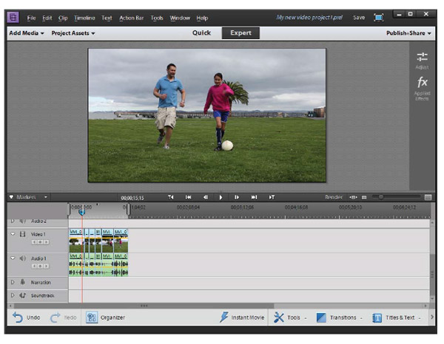The width and height of the screenshot is (444, 344).
Task: Open the Window menu
Action: point(180,18)
